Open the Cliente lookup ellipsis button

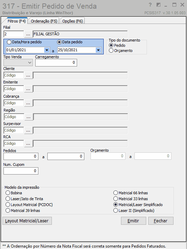coord(28,75)
